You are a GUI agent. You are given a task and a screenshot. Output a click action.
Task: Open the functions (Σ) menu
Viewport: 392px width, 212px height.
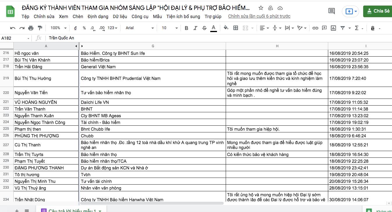point(357,28)
